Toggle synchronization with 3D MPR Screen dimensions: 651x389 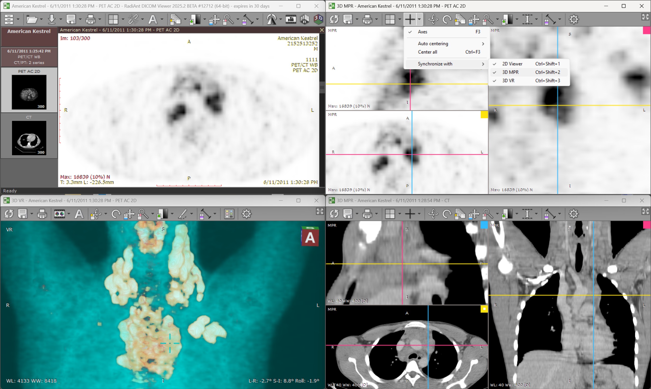click(529, 72)
